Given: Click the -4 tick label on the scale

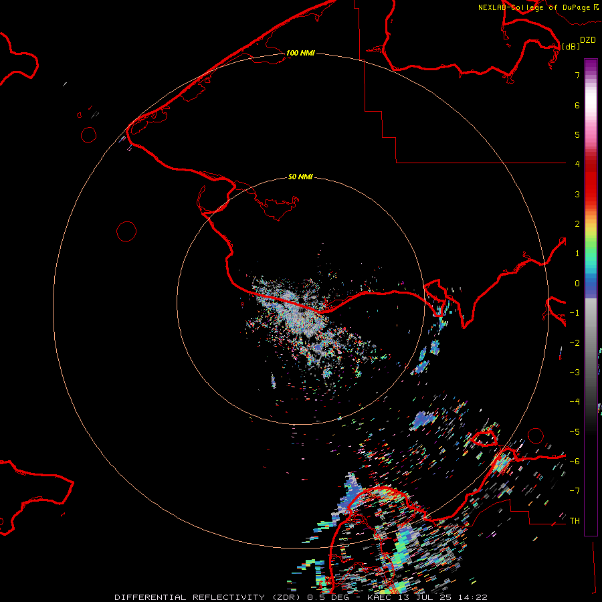Looking at the screenshot, I should (575, 402).
